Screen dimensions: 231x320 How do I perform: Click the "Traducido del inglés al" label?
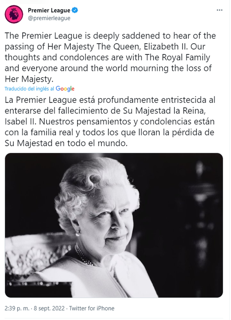[29, 89]
